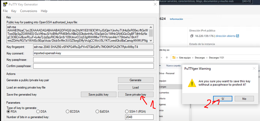260x121 pixels.
Task: Click the yellow warning icon
Action: click(192, 83)
